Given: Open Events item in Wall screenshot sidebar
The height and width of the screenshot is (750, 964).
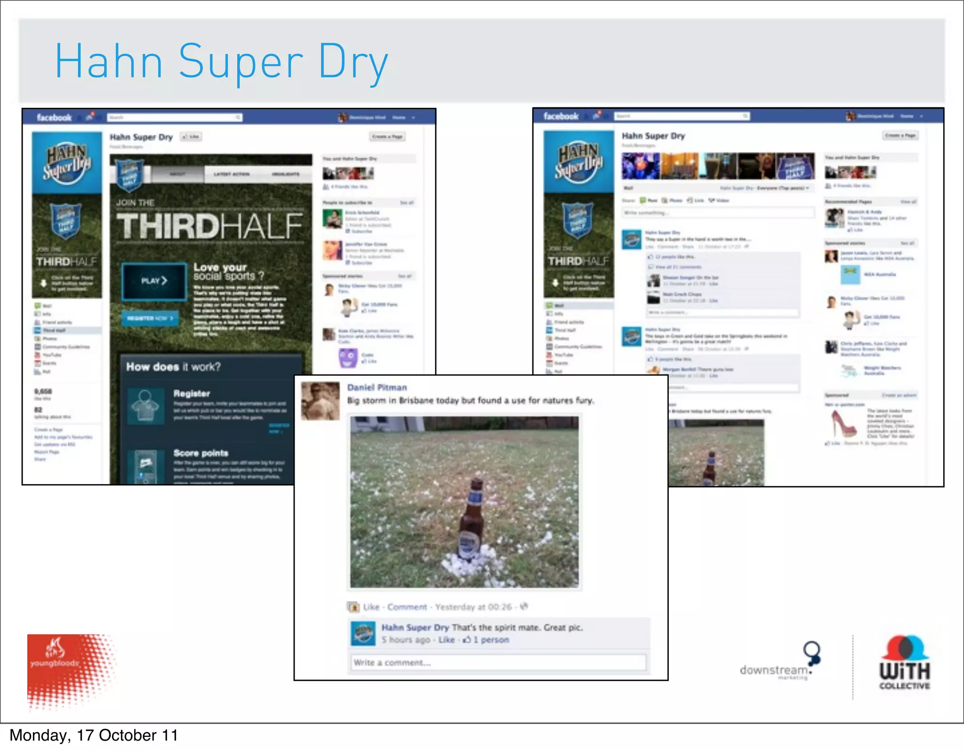Looking at the screenshot, I should (557, 363).
